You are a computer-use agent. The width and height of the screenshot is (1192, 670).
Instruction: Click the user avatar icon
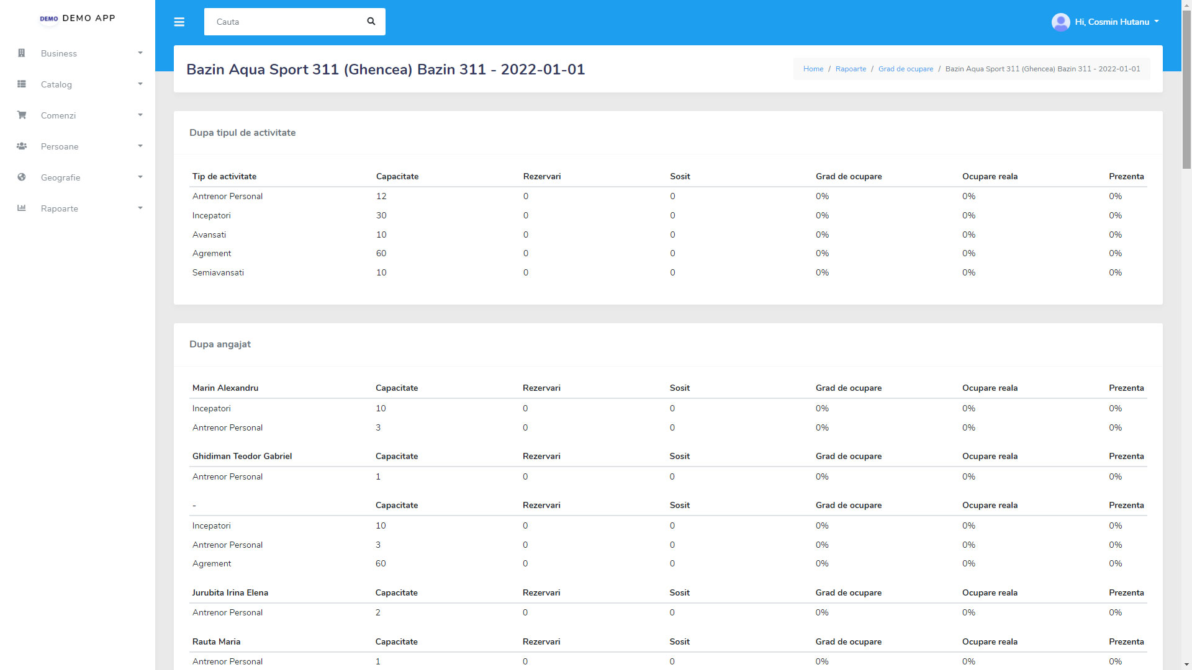(x=1060, y=22)
